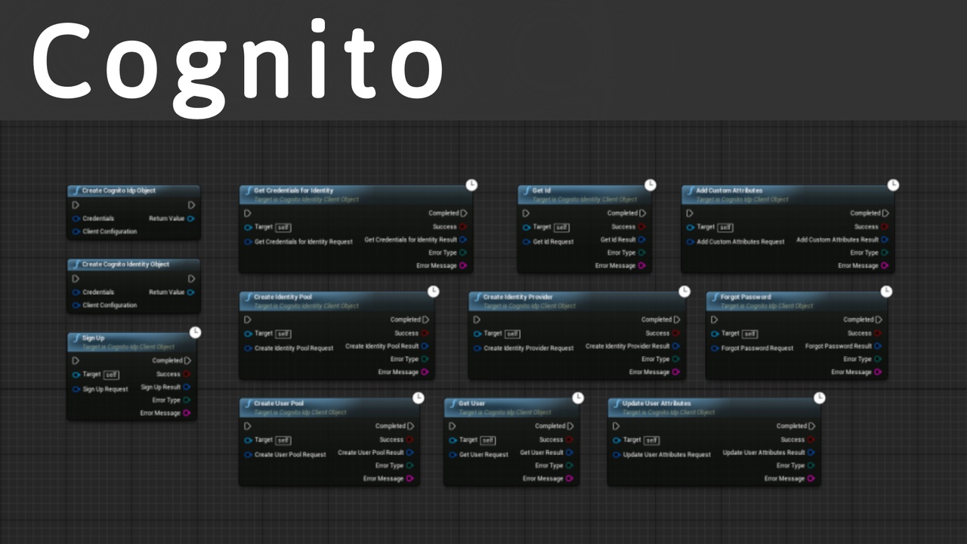Click the clock icon on Add Custom Attributes node

(x=893, y=185)
